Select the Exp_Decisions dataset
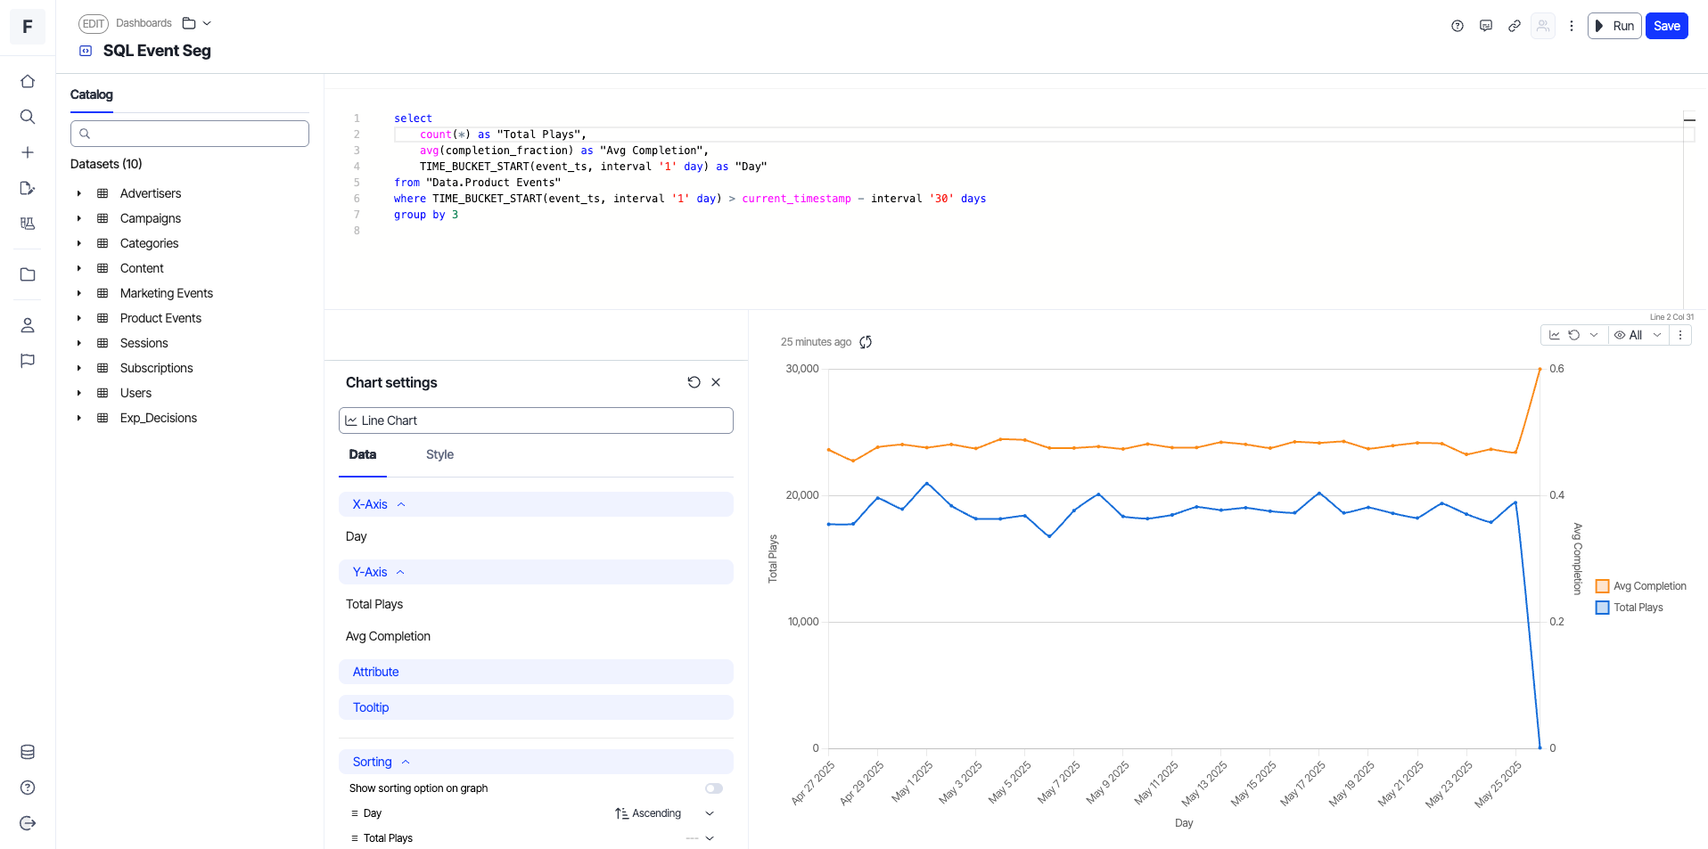This screenshot has width=1708, height=849. coord(159,418)
